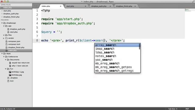The width and height of the screenshot is (195, 110).
Task: Click file icon beside composer.lock
Action: [x=6, y=44]
